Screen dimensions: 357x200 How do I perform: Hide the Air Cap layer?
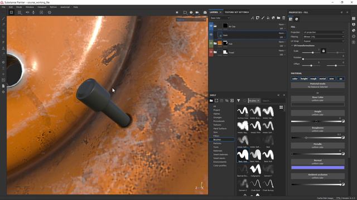coord(211,26)
